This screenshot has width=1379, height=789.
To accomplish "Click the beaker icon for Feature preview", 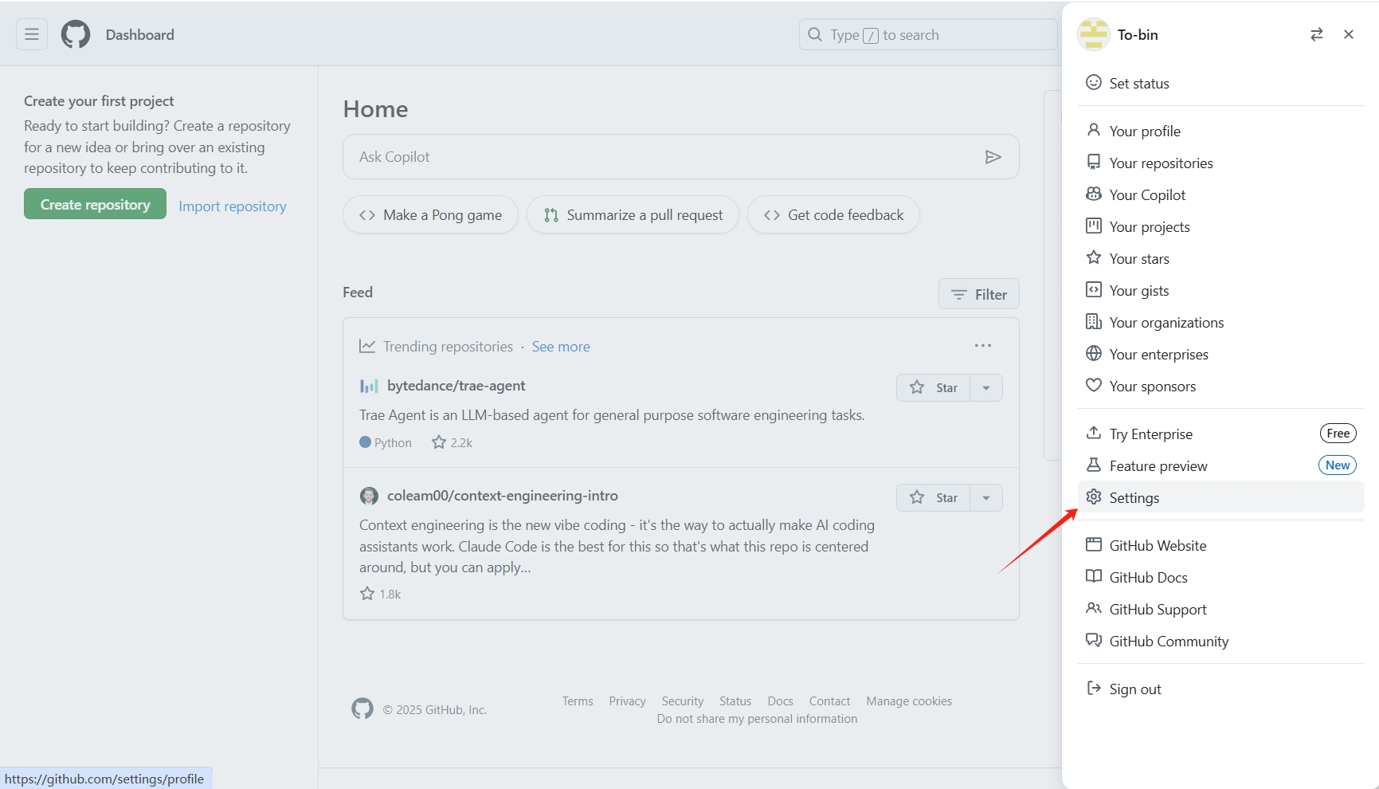I will click(1094, 465).
